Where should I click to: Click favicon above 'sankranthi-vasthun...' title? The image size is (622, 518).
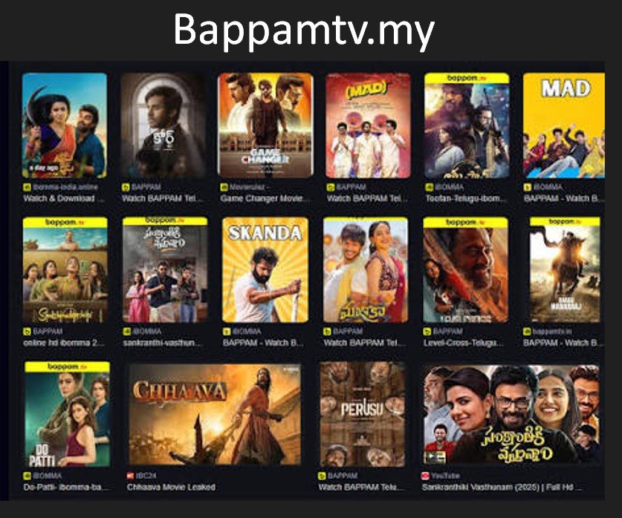pyautogui.click(x=127, y=331)
